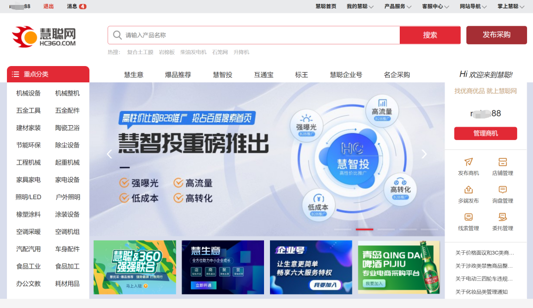
Task: Switch to the 爆品推荐 tab
Action: pyautogui.click(x=178, y=75)
